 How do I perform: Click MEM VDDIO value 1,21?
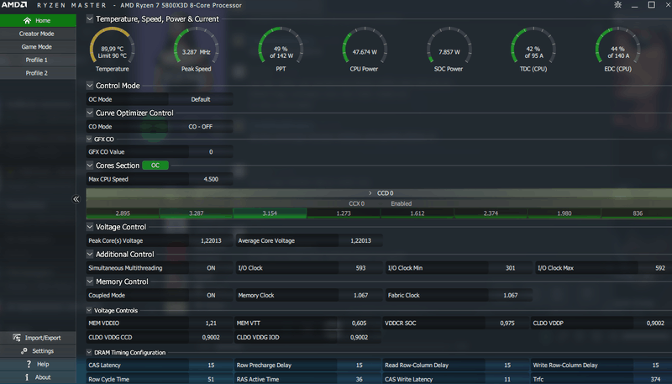pos(211,324)
